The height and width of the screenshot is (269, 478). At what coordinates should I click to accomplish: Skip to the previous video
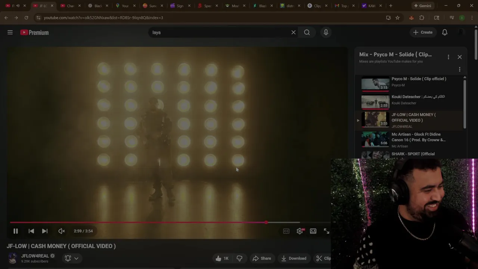click(x=31, y=231)
